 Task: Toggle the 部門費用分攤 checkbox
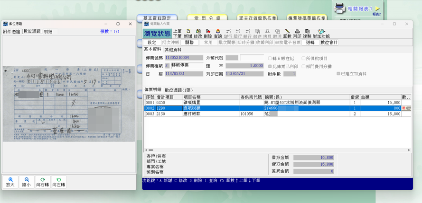[x=303, y=66]
